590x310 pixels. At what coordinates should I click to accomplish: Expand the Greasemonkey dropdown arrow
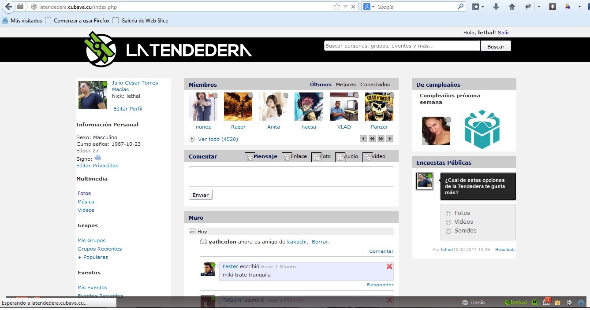tap(539, 7)
